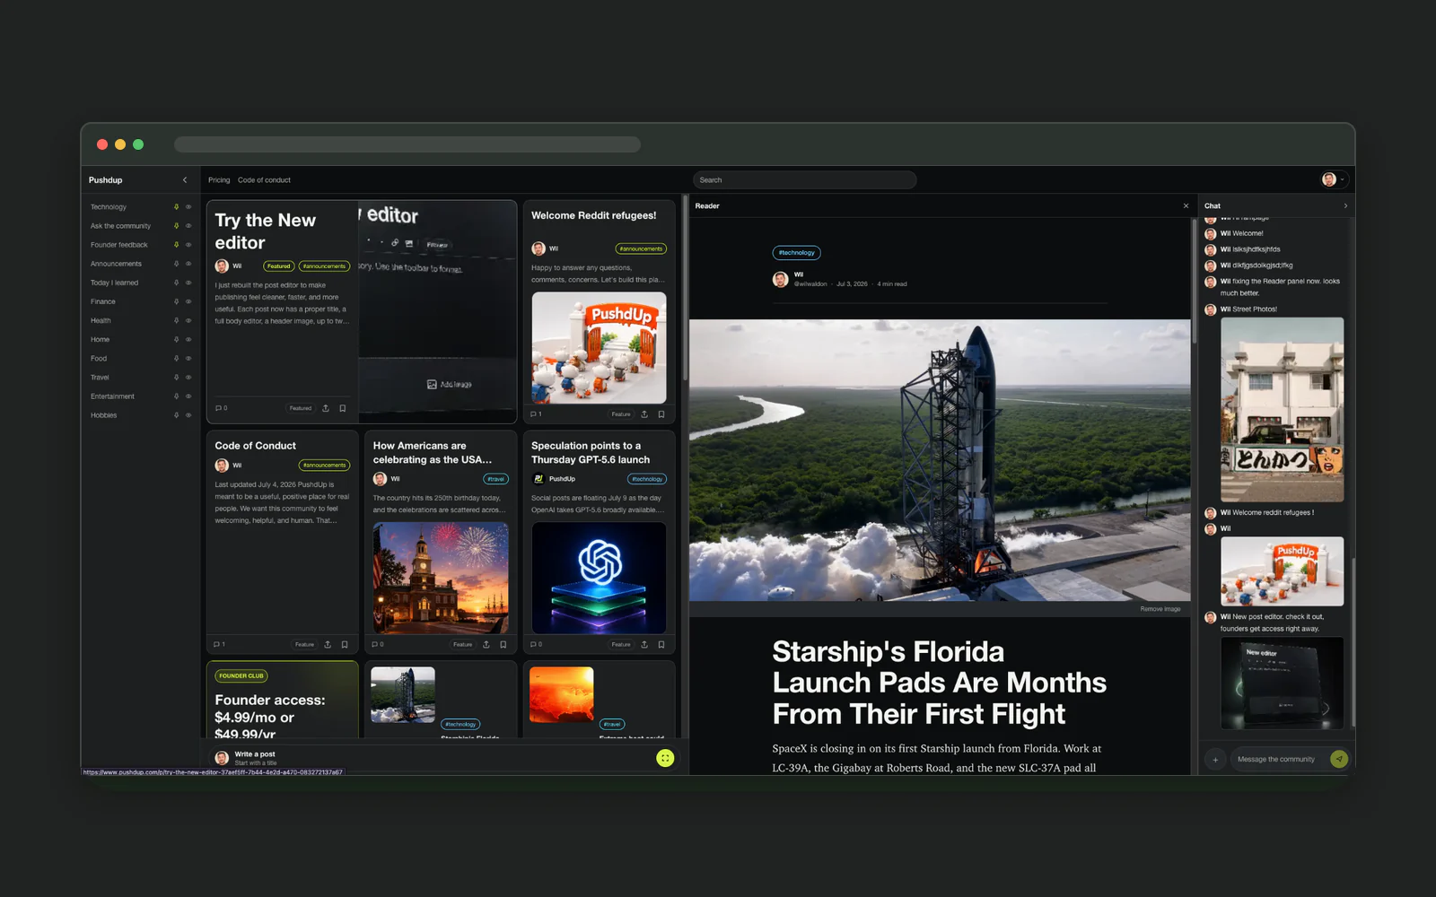Click Featured button on New editor post
The image size is (1436, 897).
click(x=300, y=408)
